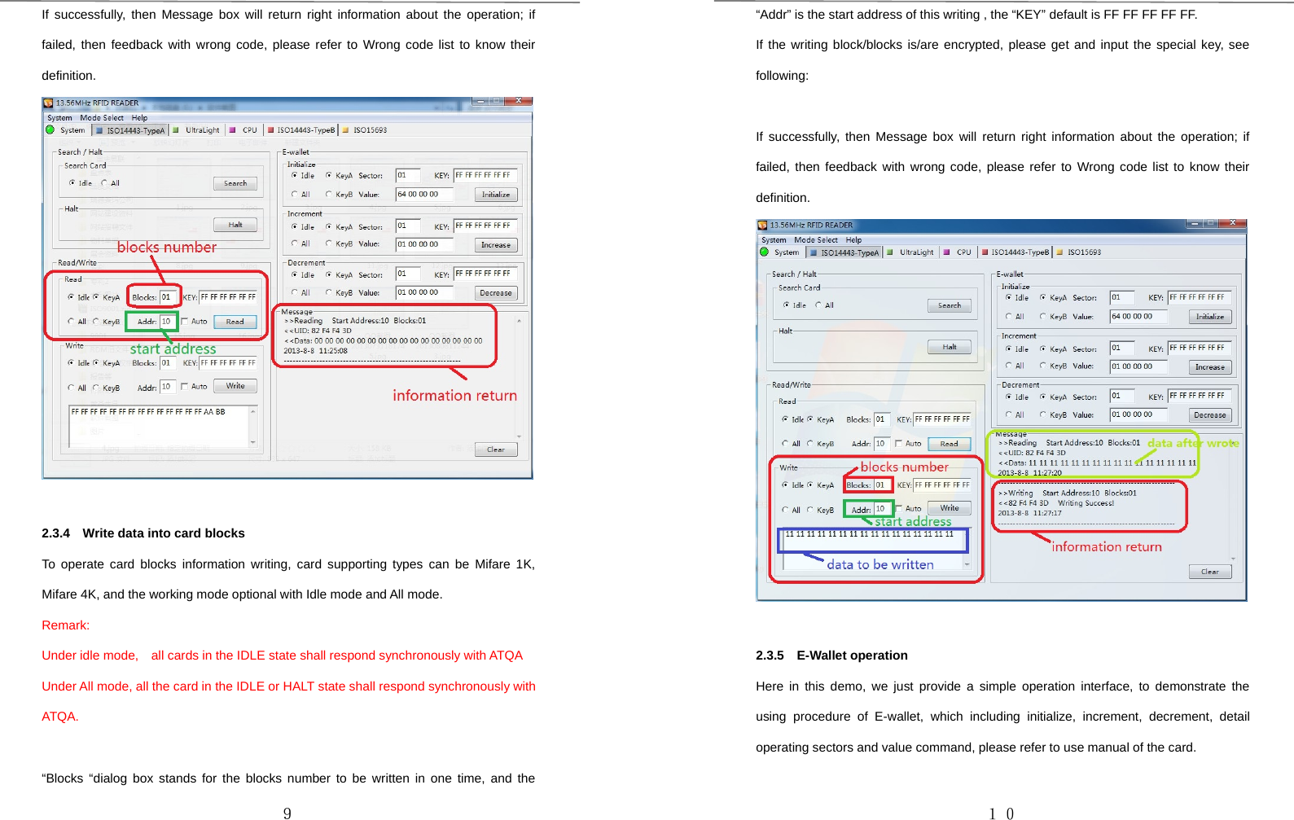Click Message box scroll-up arrow, page 9 screenshot
The height and width of the screenshot is (820, 1294).
click(x=519, y=321)
